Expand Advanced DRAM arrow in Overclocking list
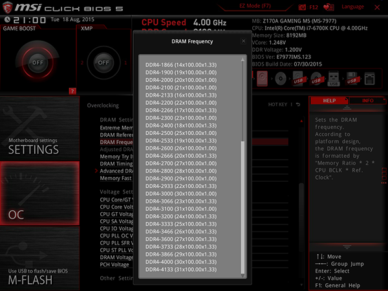 click(x=96, y=171)
